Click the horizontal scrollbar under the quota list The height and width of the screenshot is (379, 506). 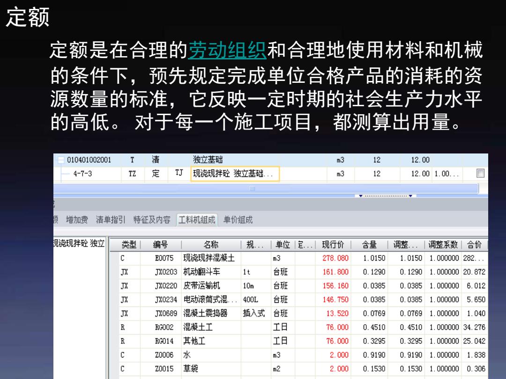(266, 189)
